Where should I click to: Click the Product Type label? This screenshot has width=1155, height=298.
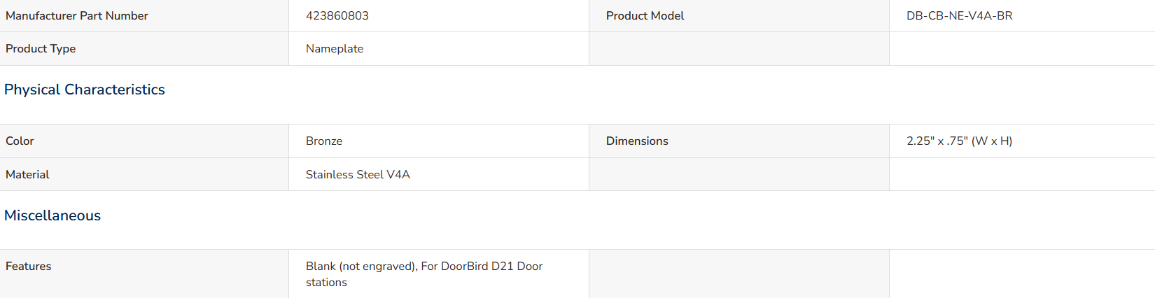click(x=41, y=48)
